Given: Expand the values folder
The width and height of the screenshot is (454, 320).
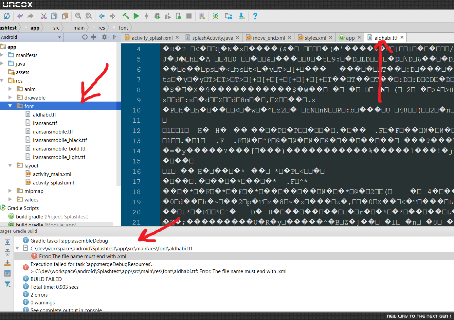Looking at the screenshot, I should [10, 199].
